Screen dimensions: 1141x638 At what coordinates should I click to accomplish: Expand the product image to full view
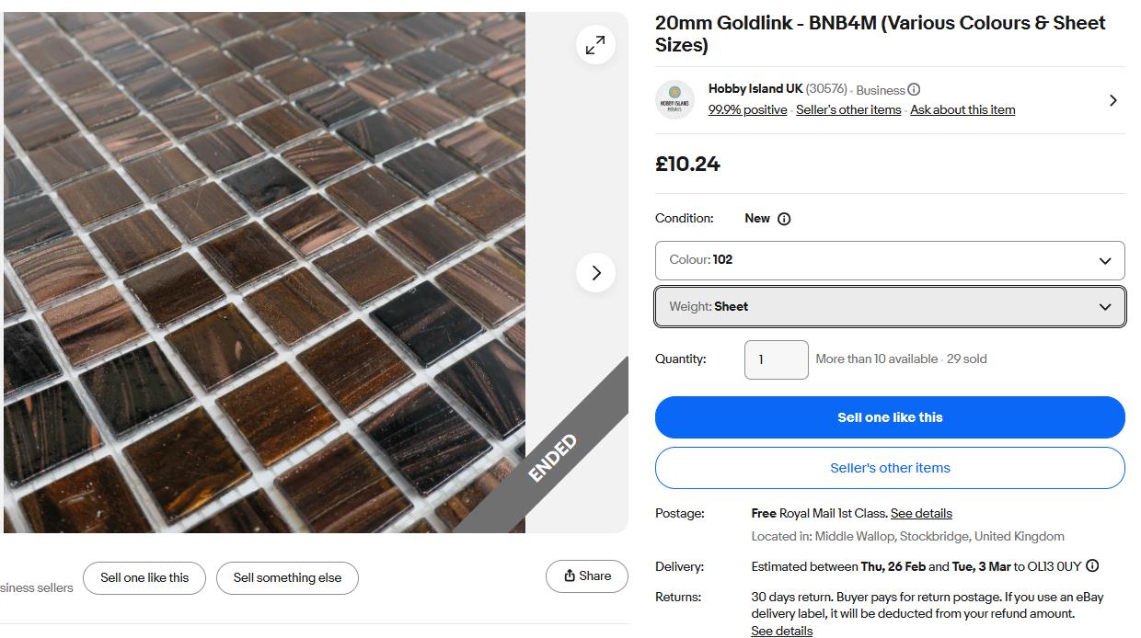[x=595, y=44]
